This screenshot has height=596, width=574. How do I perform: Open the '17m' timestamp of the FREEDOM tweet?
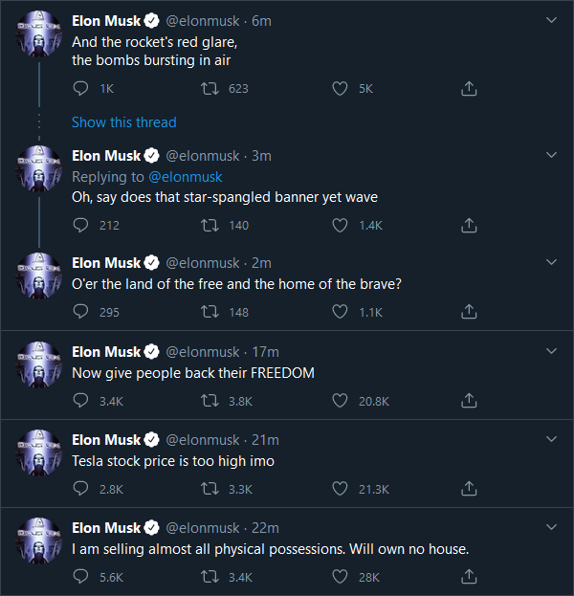click(264, 351)
